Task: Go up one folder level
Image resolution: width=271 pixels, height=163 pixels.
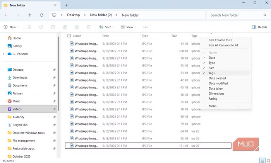Action: pyautogui.click(x=30, y=15)
